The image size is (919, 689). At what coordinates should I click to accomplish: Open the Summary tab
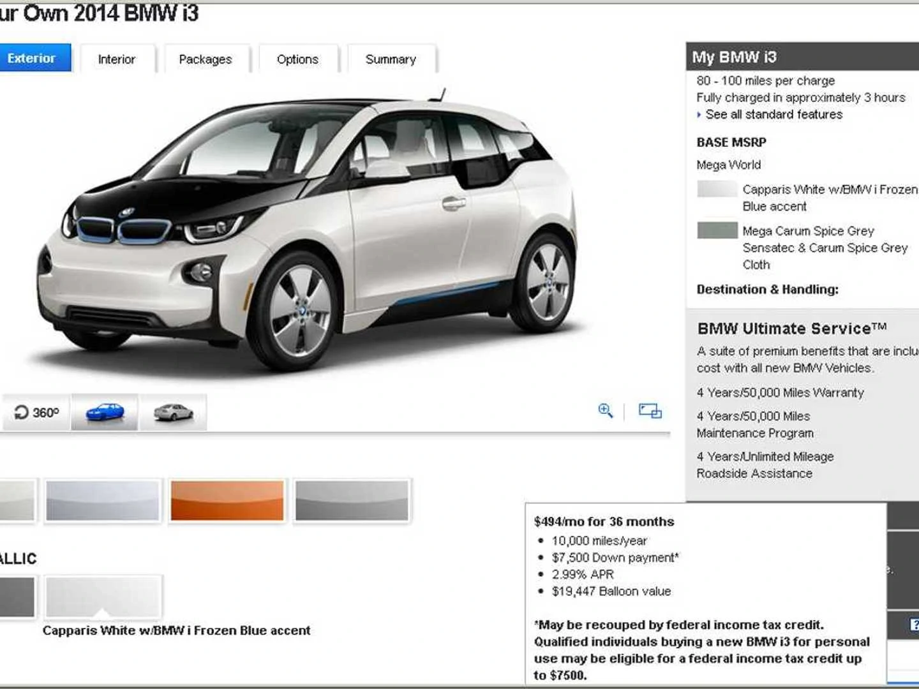[x=391, y=59]
